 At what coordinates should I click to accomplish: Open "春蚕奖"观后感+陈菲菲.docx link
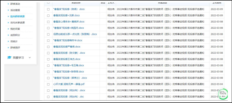68,72
